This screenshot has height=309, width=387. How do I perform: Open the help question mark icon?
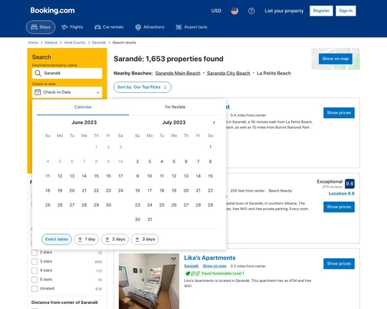(252, 11)
